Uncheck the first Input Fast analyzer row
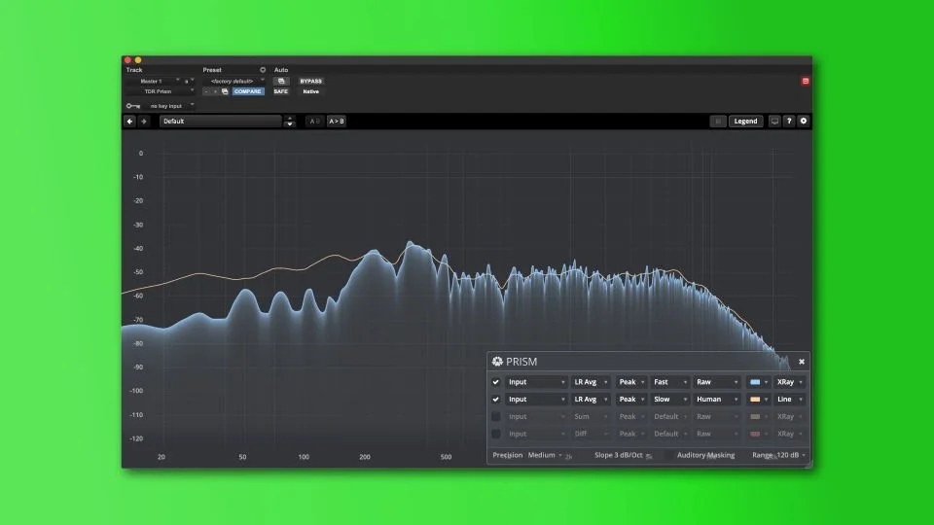 [495, 382]
